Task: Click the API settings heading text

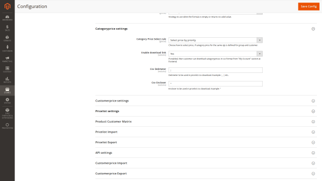Action: (104, 153)
